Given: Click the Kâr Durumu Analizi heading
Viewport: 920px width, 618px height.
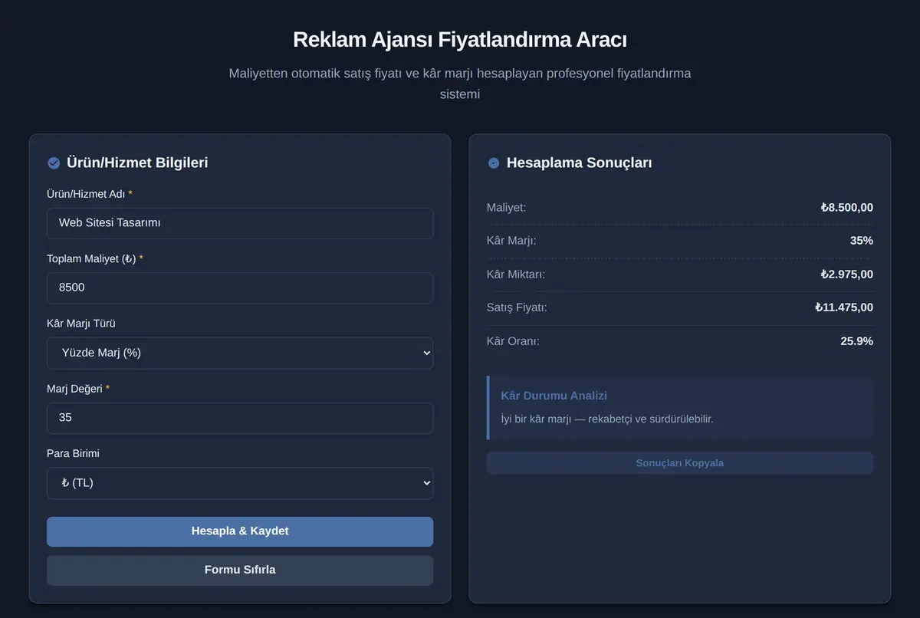Looking at the screenshot, I should [x=554, y=396].
